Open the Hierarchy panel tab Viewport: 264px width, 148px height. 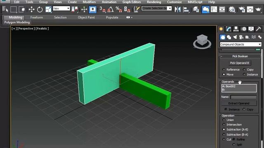pyautogui.click(x=236, y=29)
